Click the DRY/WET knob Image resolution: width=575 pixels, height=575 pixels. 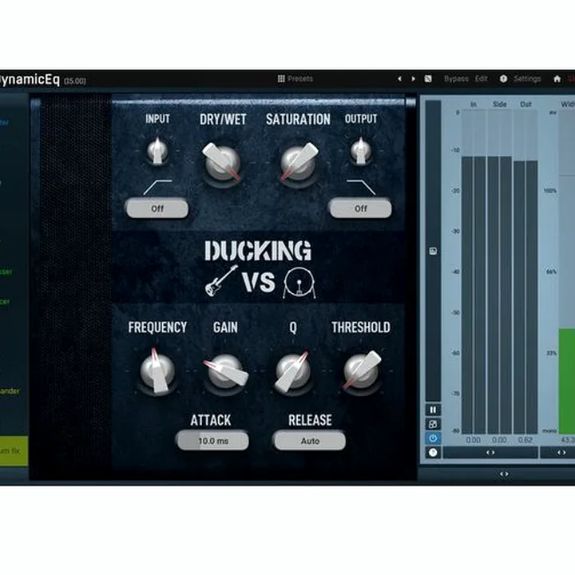pos(222,161)
